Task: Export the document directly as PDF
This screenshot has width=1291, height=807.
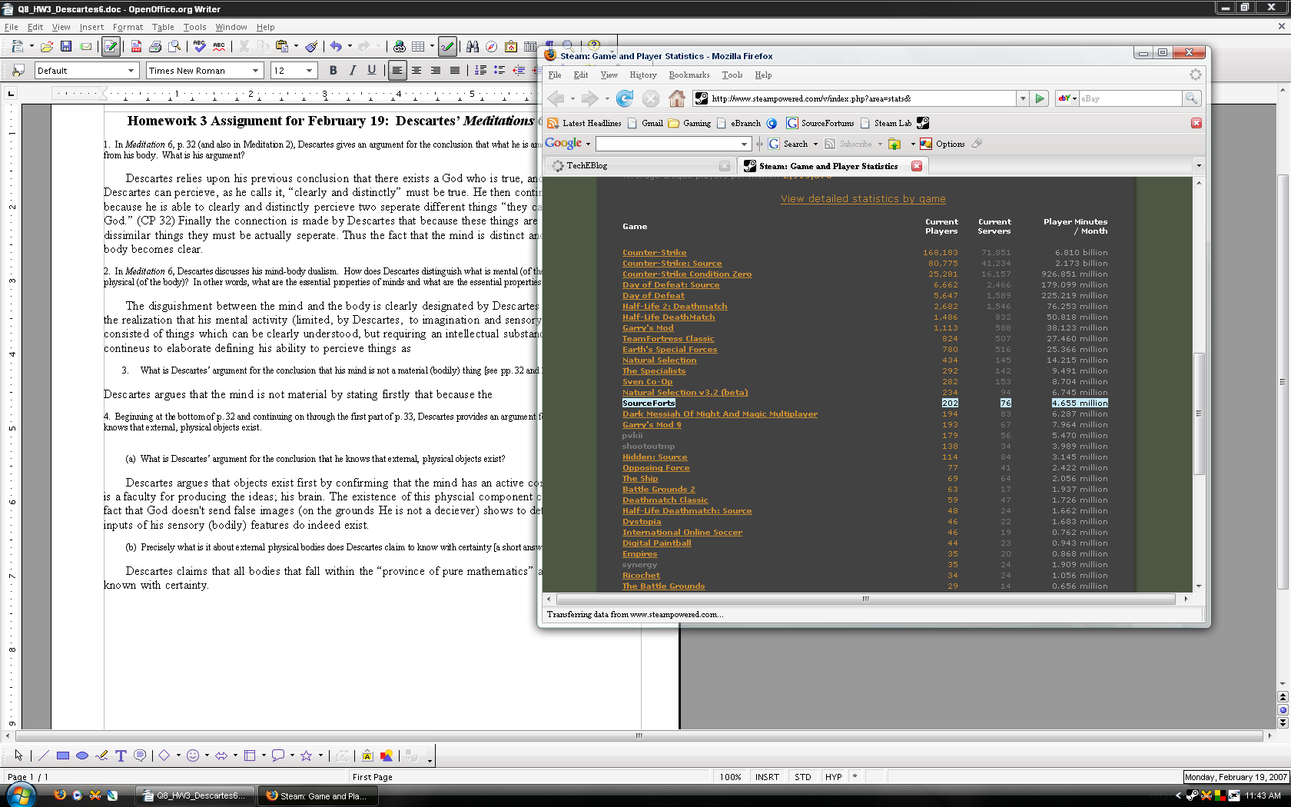Action: pos(136,47)
